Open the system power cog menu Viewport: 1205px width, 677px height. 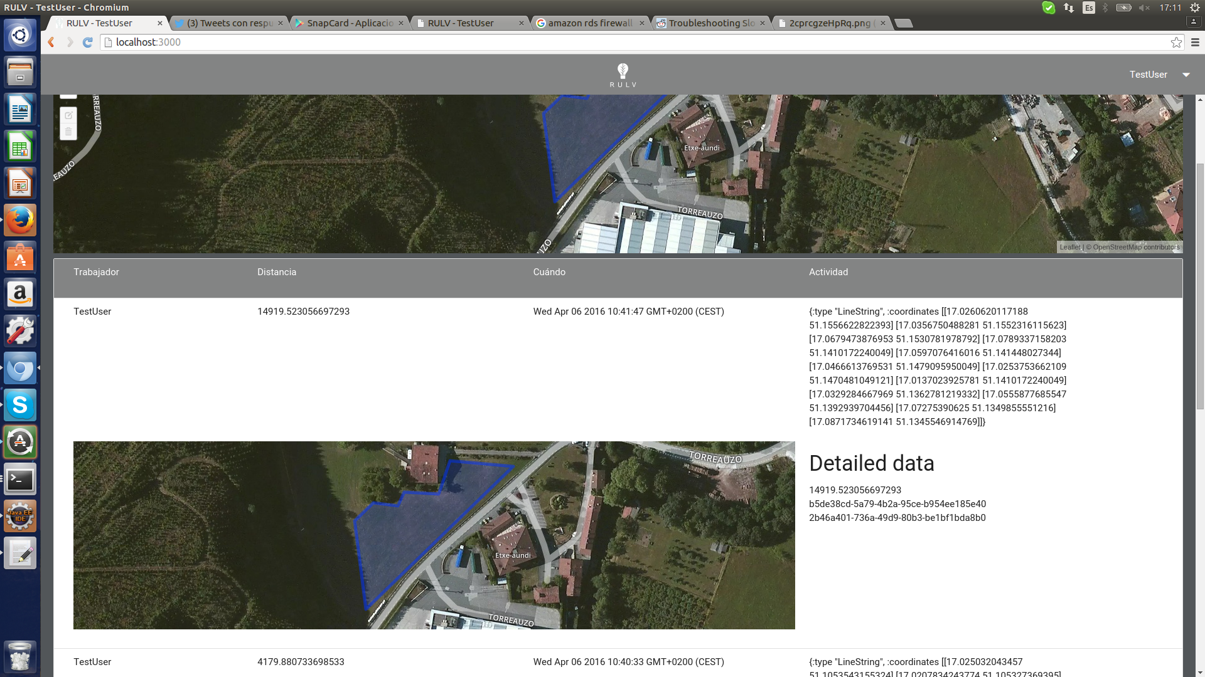tap(1195, 8)
